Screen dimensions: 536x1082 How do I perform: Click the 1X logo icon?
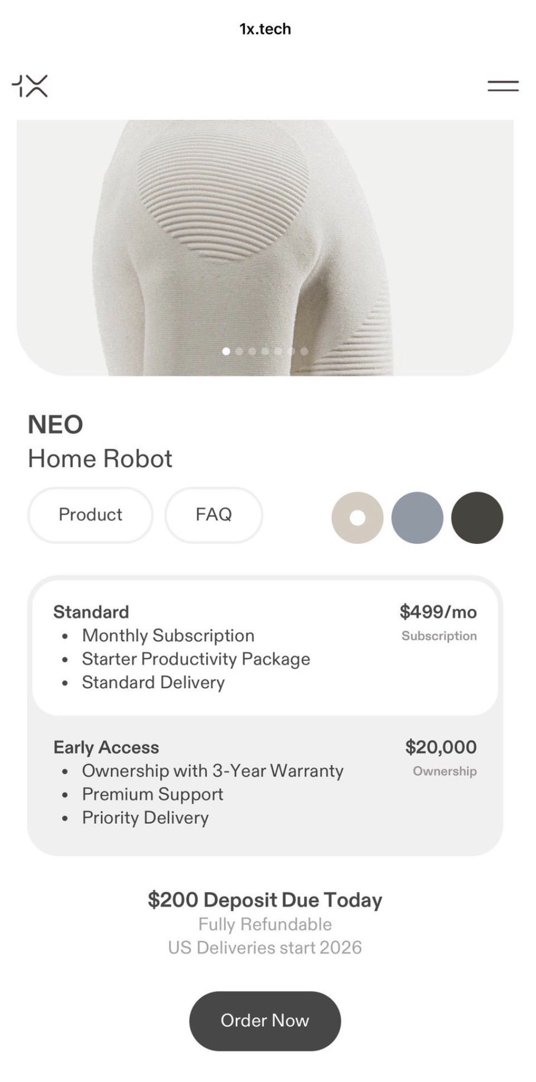[30, 86]
